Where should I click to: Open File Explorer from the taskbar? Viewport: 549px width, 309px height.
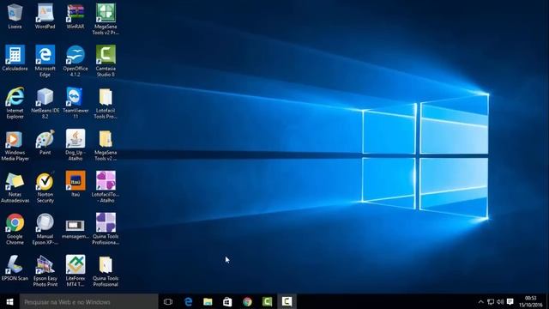[208, 301]
